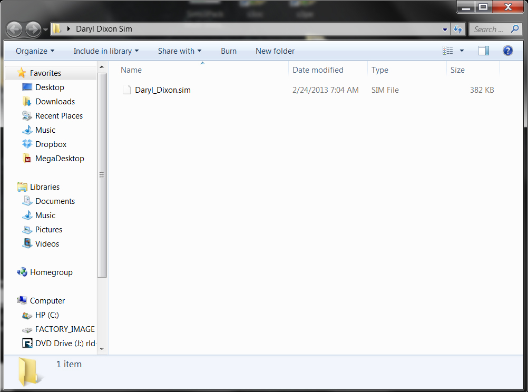
Task: Open the Organize dropdown menu
Action: [x=34, y=51]
